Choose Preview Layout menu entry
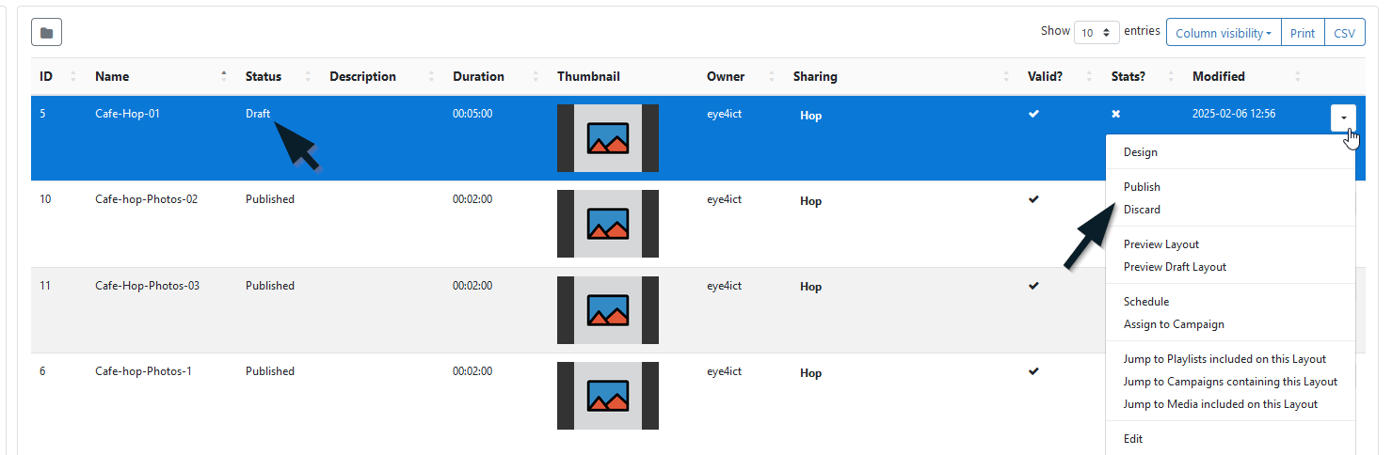The height and width of the screenshot is (455, 1392). pos(1161,244)
